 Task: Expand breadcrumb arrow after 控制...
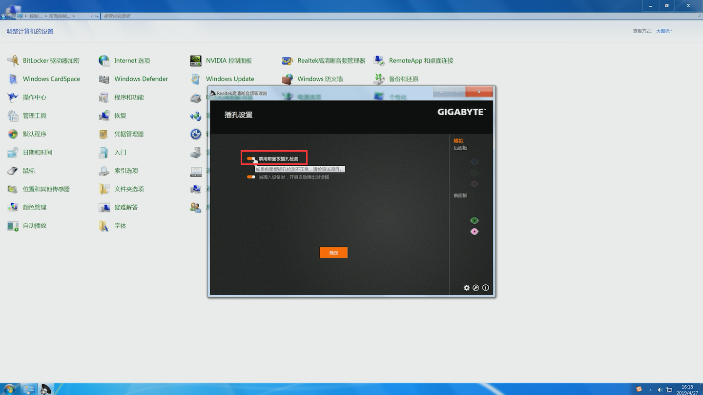tap(45, 16)
